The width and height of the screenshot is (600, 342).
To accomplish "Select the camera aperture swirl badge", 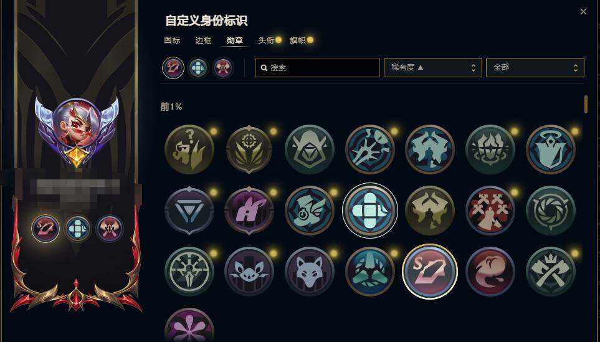I will tap(550, 211).
